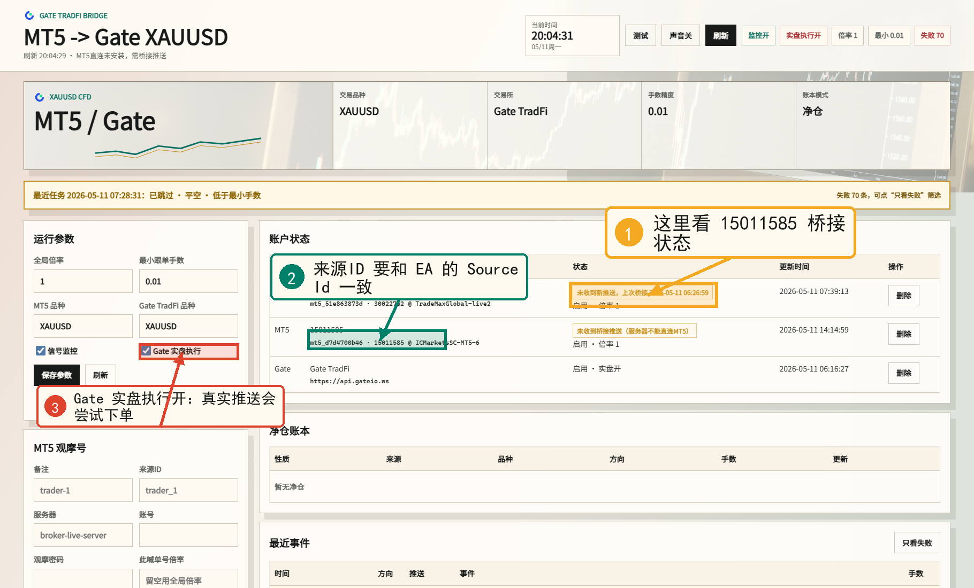Delete the account updated 14:14:59
The height and width of the screenshot is (588, 974).
(x=904, y=334)
